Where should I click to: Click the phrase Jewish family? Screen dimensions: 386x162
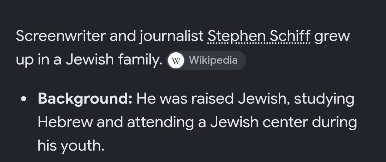click(x=114, y=60)
